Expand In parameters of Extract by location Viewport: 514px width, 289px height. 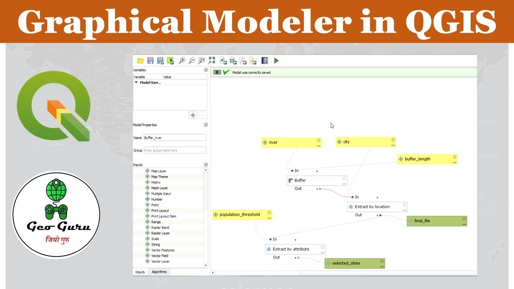(377, 197)
